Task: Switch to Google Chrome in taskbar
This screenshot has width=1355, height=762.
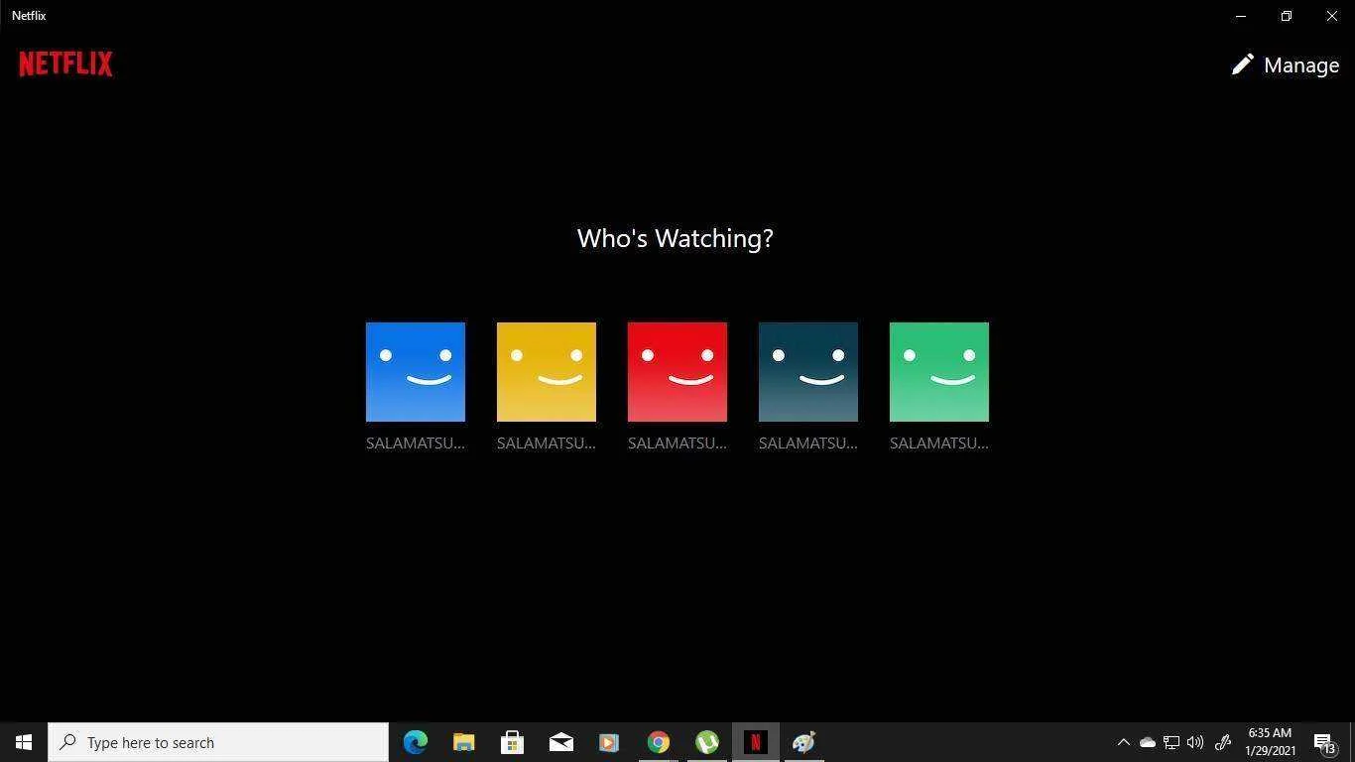Action: pos(659,742)
